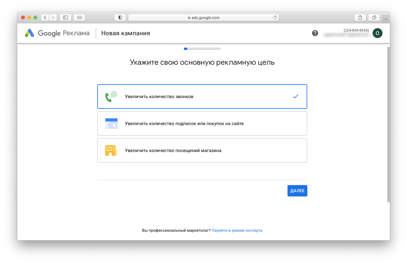The width and height of the screenshot is (407, 263).
Task: Click text Вы профессиональный маркетолог?
Action: [176, 230]
